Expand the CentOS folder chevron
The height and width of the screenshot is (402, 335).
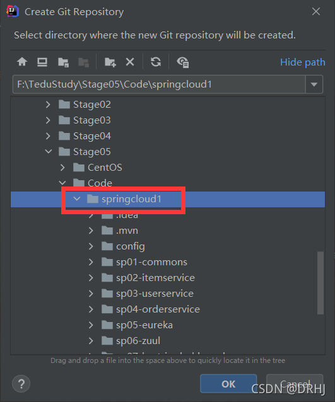[62, 168]
